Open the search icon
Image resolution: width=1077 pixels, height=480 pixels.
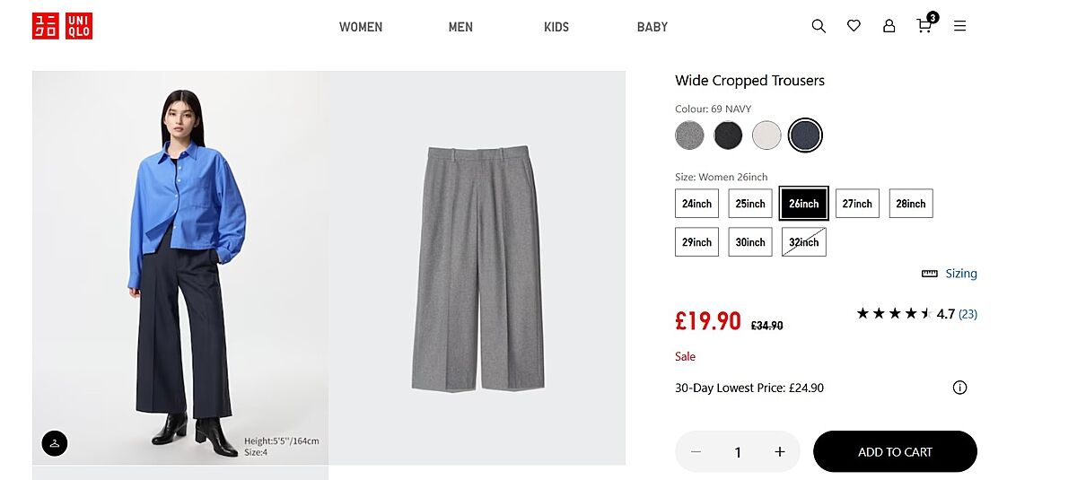pos(819,26)
